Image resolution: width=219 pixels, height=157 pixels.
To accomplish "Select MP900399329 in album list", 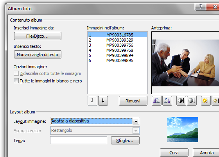I will (x=117, y=40).
